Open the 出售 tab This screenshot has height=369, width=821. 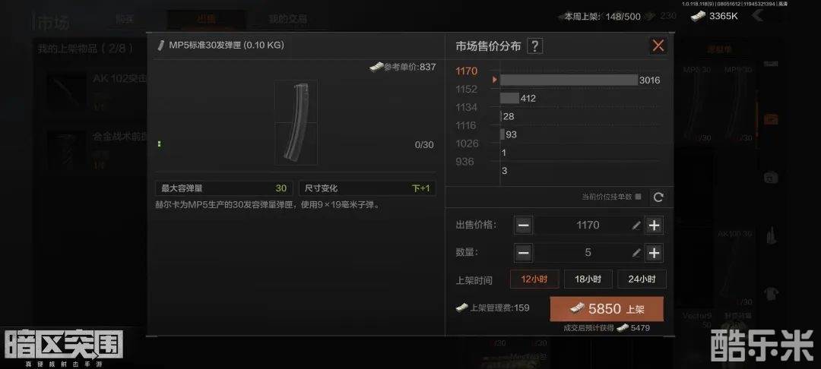tap(206, 20)
